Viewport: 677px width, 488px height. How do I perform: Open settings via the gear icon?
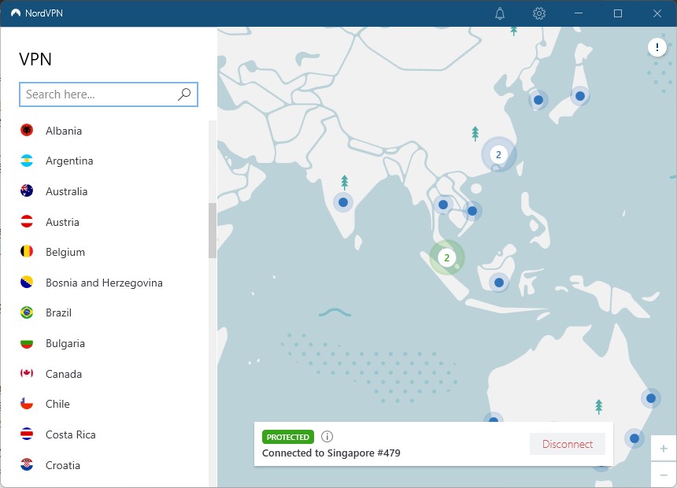pos(538,13)
